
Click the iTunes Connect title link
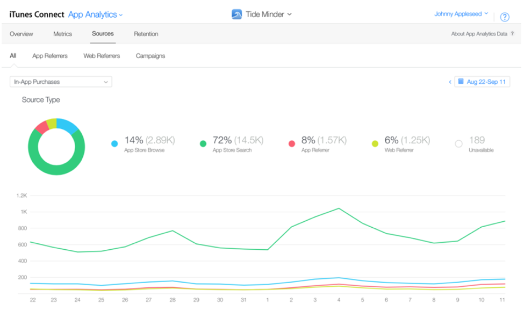37,15
